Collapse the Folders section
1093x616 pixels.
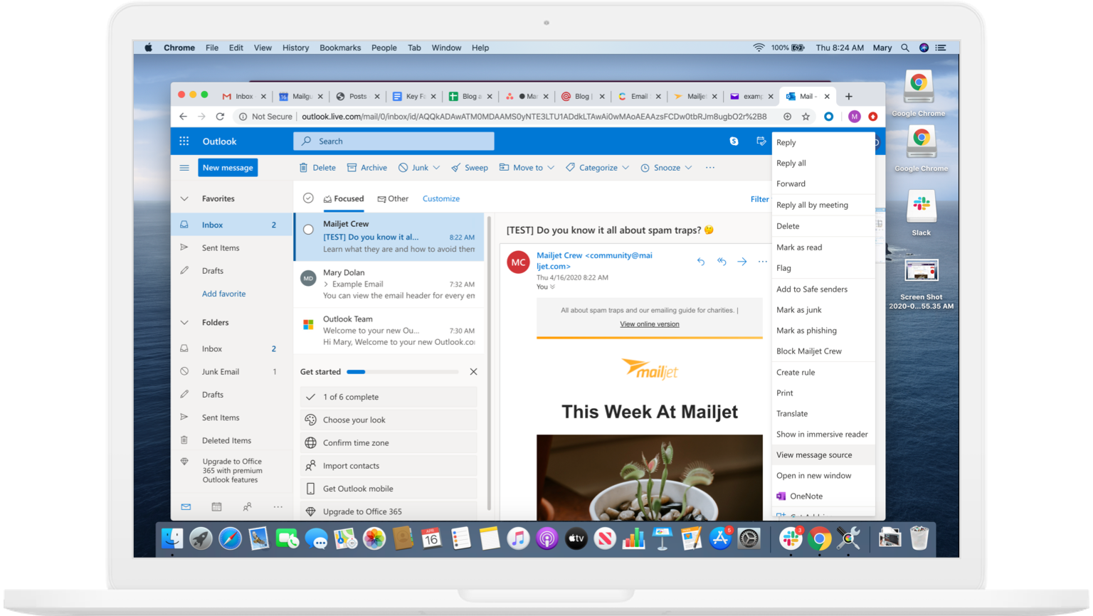pos(184,323)
